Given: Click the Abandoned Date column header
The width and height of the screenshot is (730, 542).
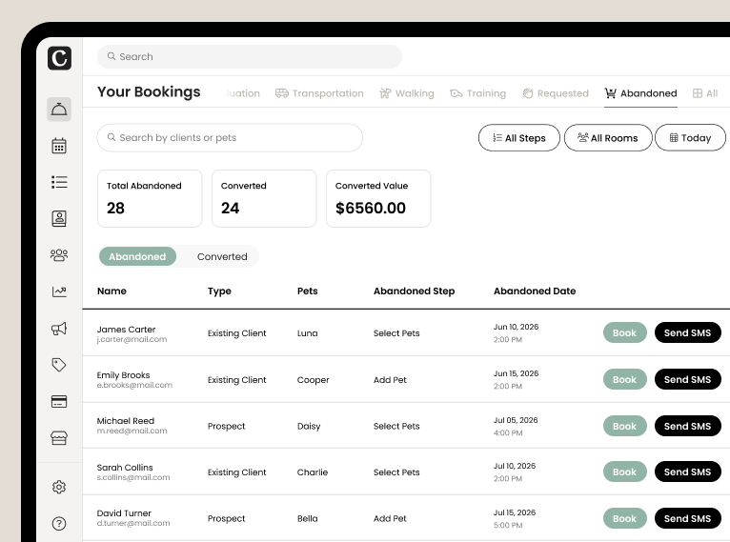Looking at the screenshot, I should 535,291.
